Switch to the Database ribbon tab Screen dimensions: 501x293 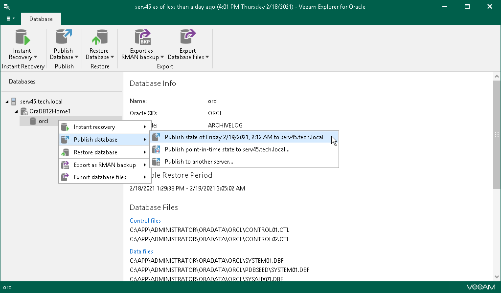[x=41, y=19]
